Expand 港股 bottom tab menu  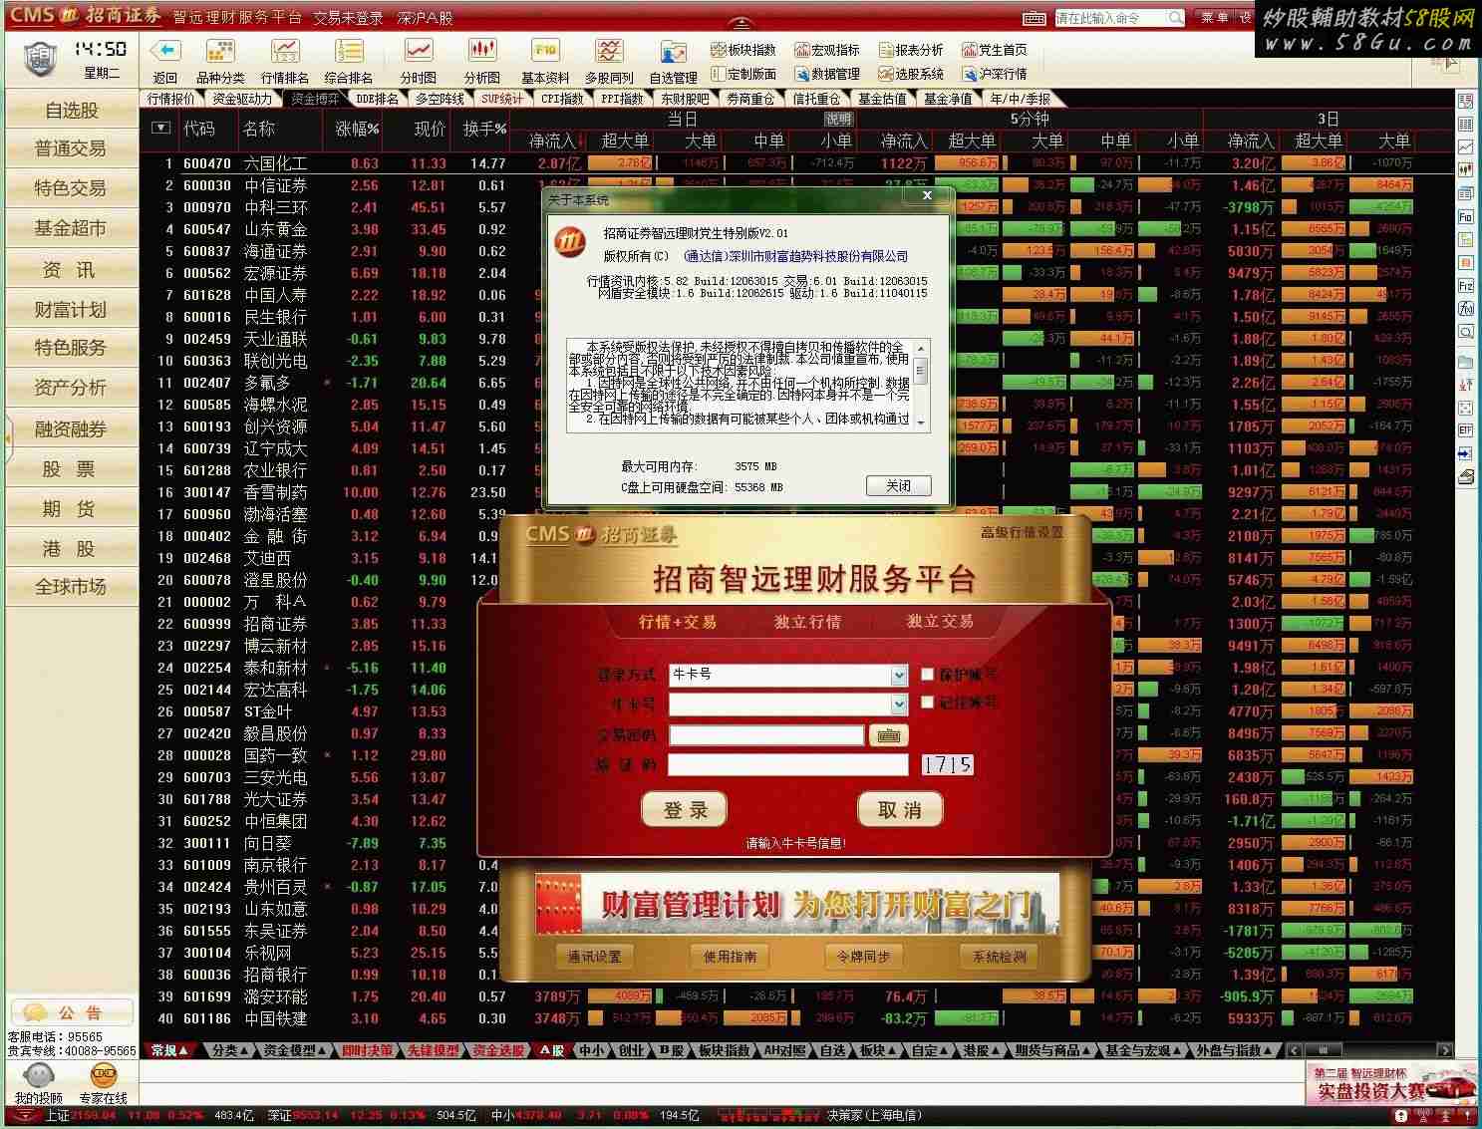pos(981,1050)
